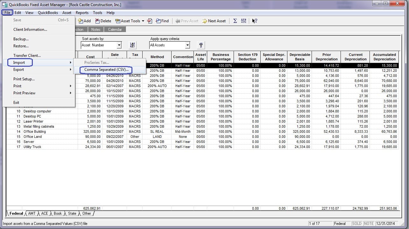
Task: Click the A-Z sort order button
Action: click(x=132, y=45)
